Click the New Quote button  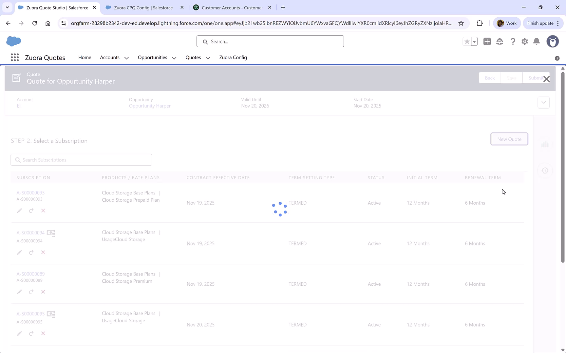click(x=509, y=139)
